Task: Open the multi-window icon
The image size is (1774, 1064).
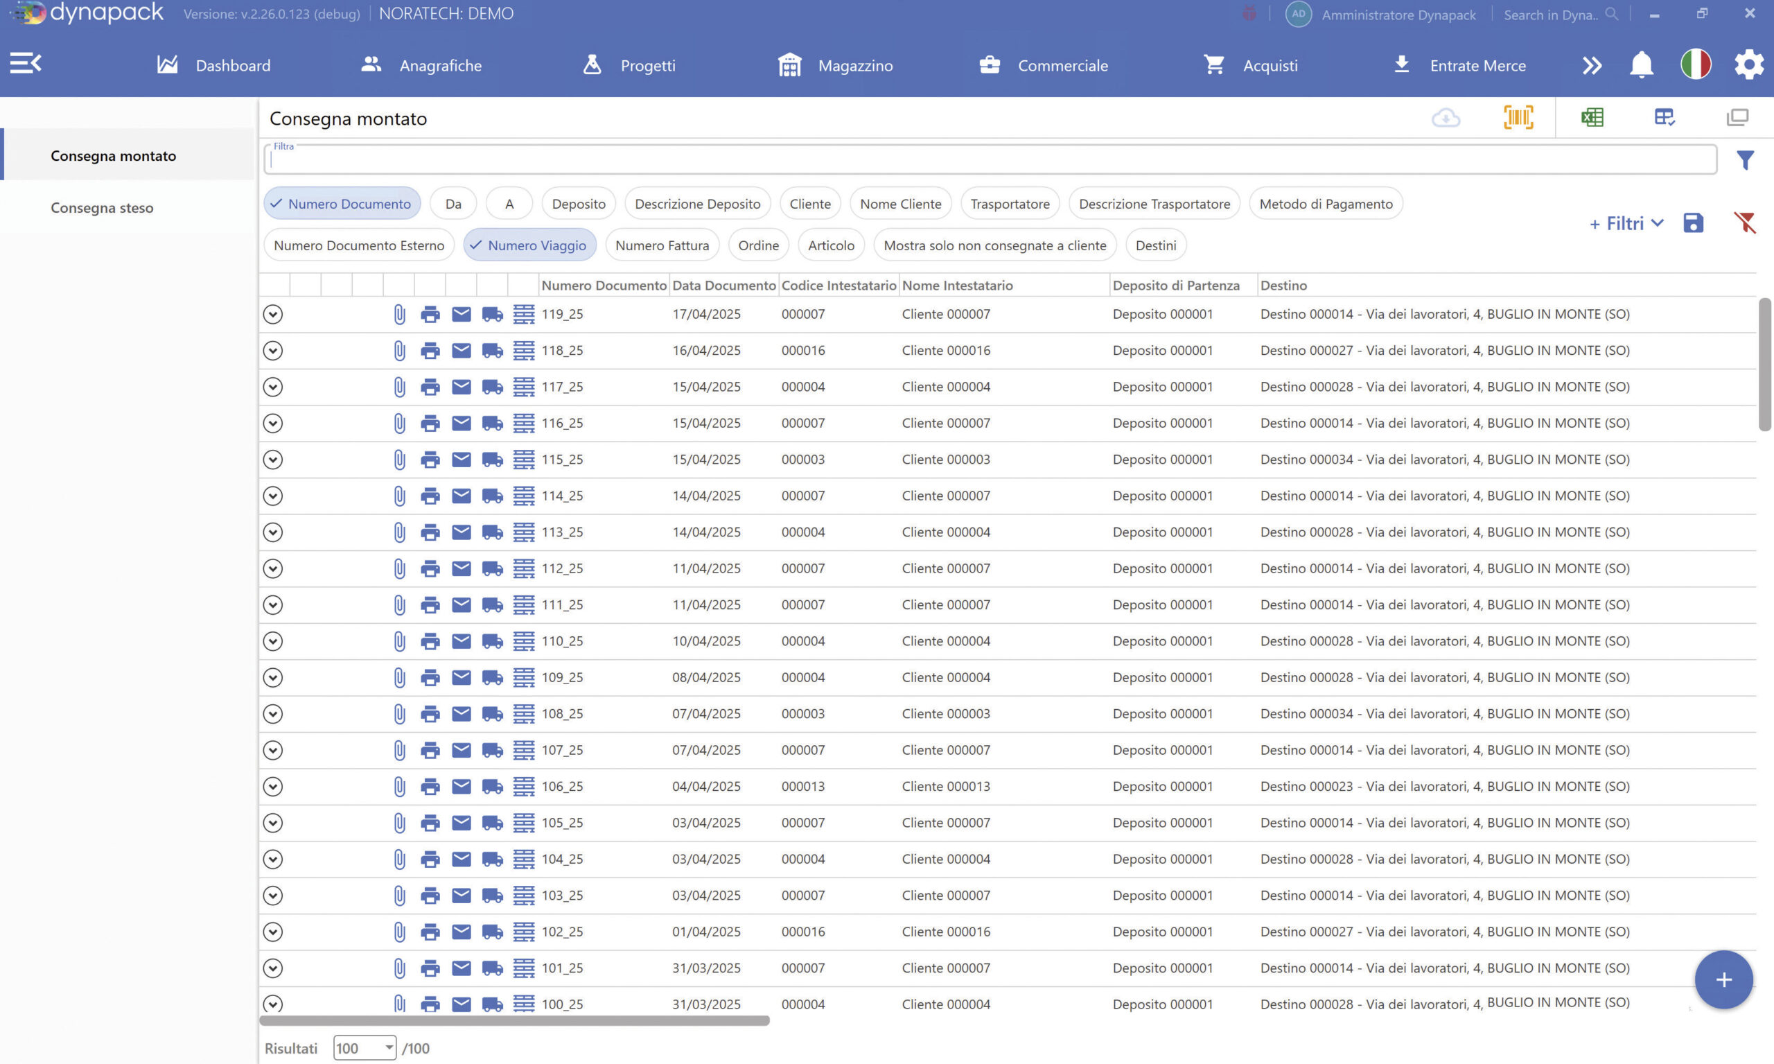Action: pos(1737,117)
